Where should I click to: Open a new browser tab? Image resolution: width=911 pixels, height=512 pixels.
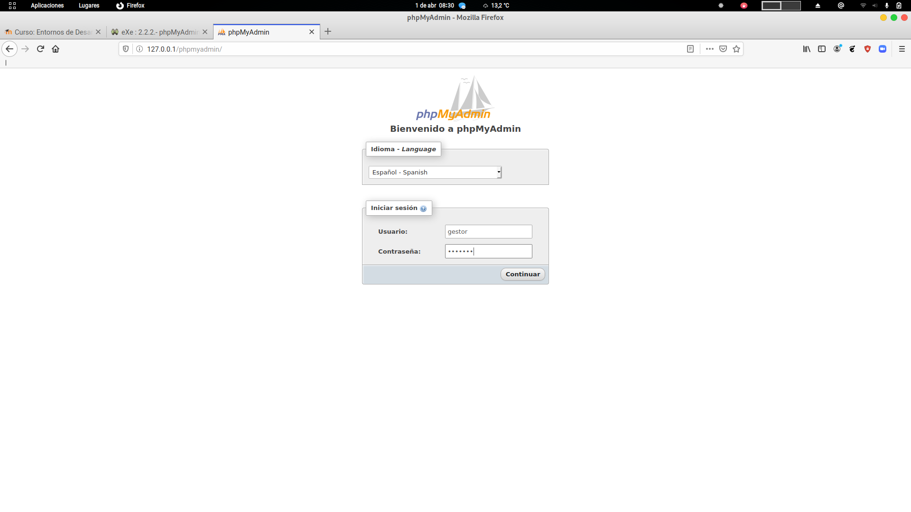pos(328,32)
